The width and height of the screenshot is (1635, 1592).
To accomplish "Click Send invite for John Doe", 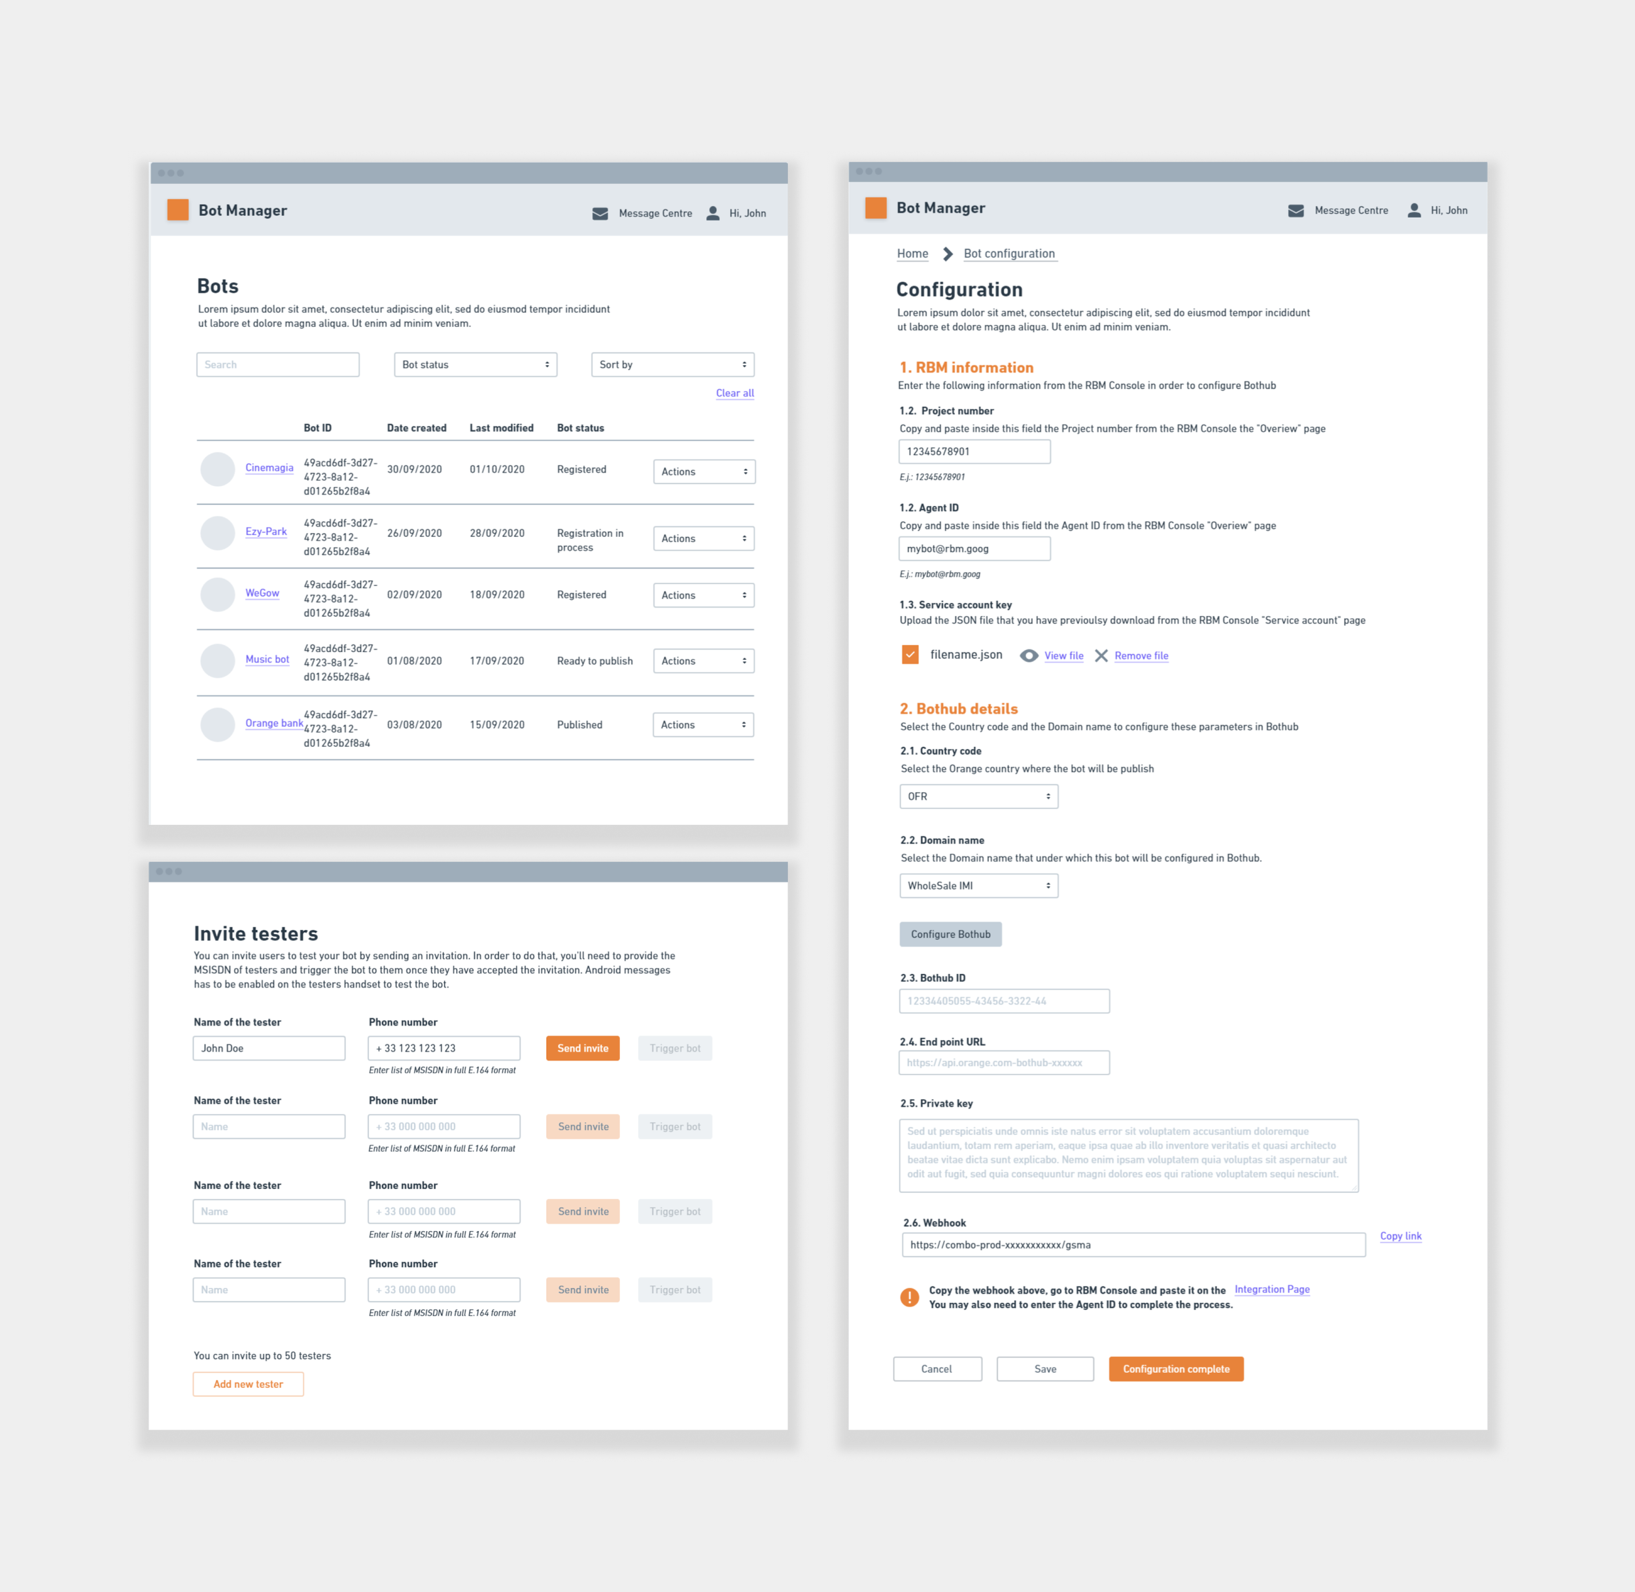I will click(583, 1048).
